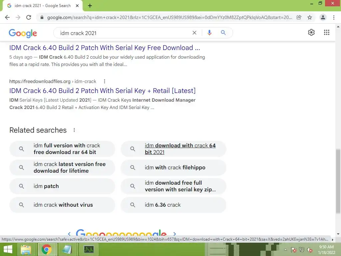Image resolution: width=341 pixels, height=256 pixels.
Task: Open the Chrome profile avatar
Action: coord(323,17)
